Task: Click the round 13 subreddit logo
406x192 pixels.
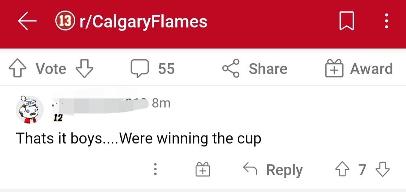Action: click(65, 21)
